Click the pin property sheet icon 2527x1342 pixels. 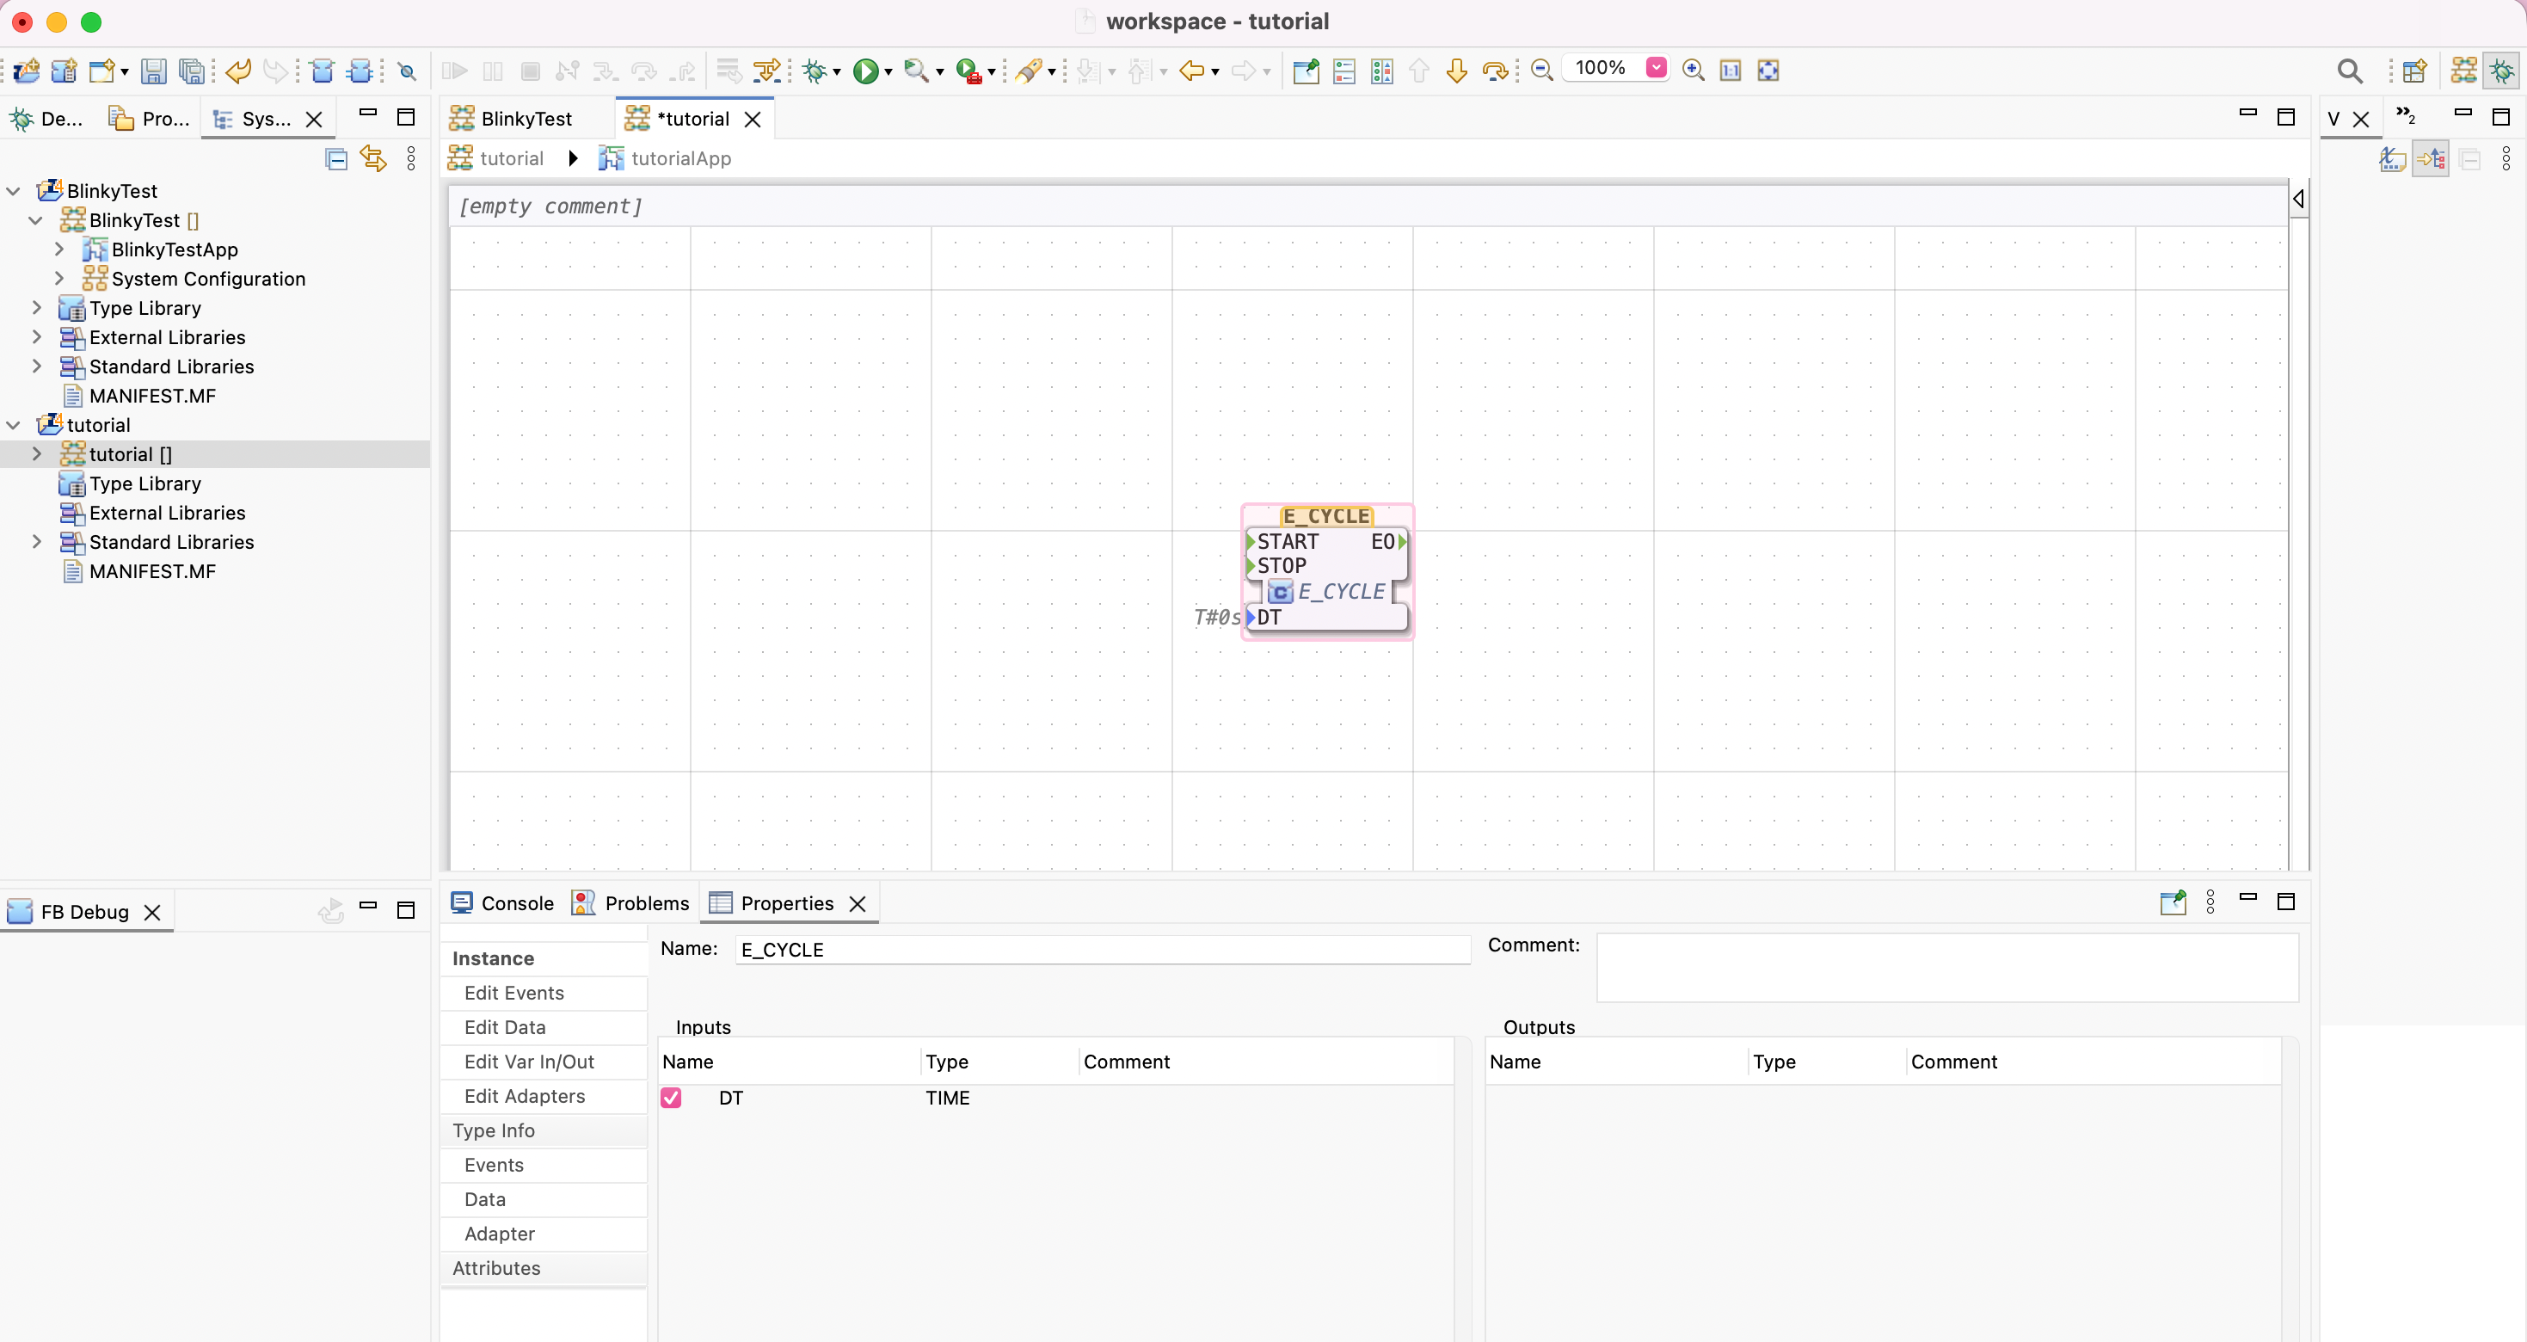(x=2173, y=902)
